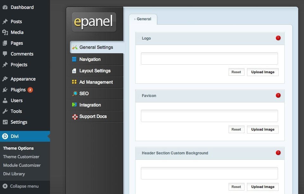Reset the Favicon image field
304x194 pixels.
pyautogui.click(x=236, y=129)
